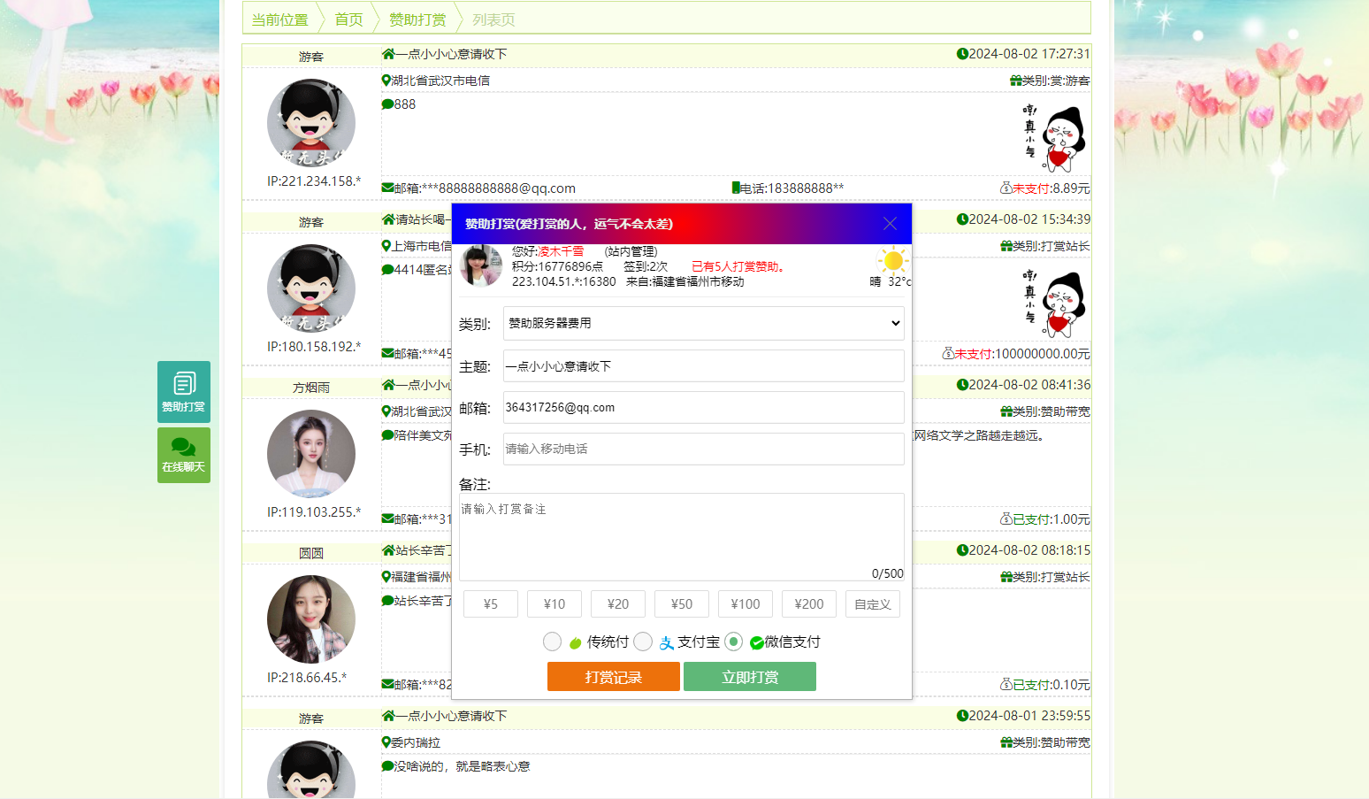The height and width of the screenshot is (799, 1369).
Task: Click comment icon beside 没啥说的，就是略表心意
Action: click(387, 766)
